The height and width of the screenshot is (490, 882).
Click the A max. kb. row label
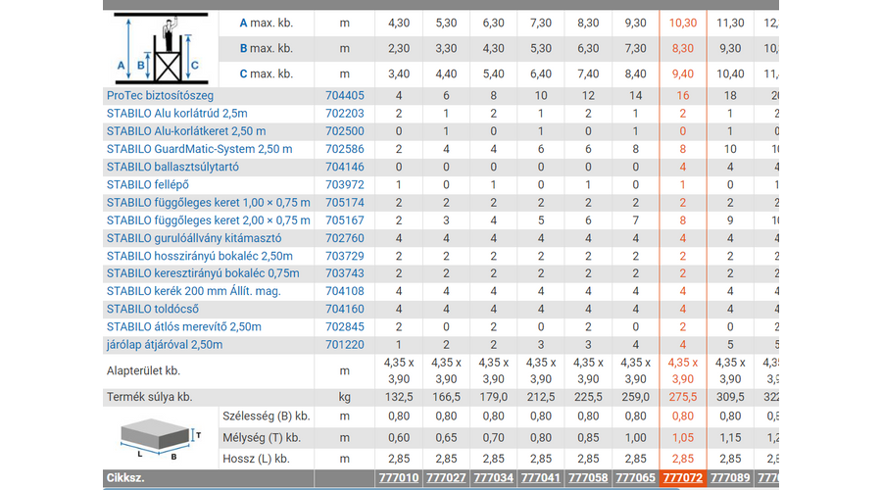266,24
